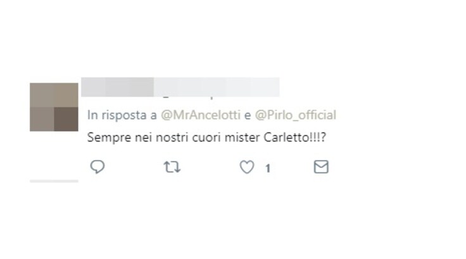This screenshot has height=259, width=466.
Task: Like the tweet with the heart icon
Action: 247,167
